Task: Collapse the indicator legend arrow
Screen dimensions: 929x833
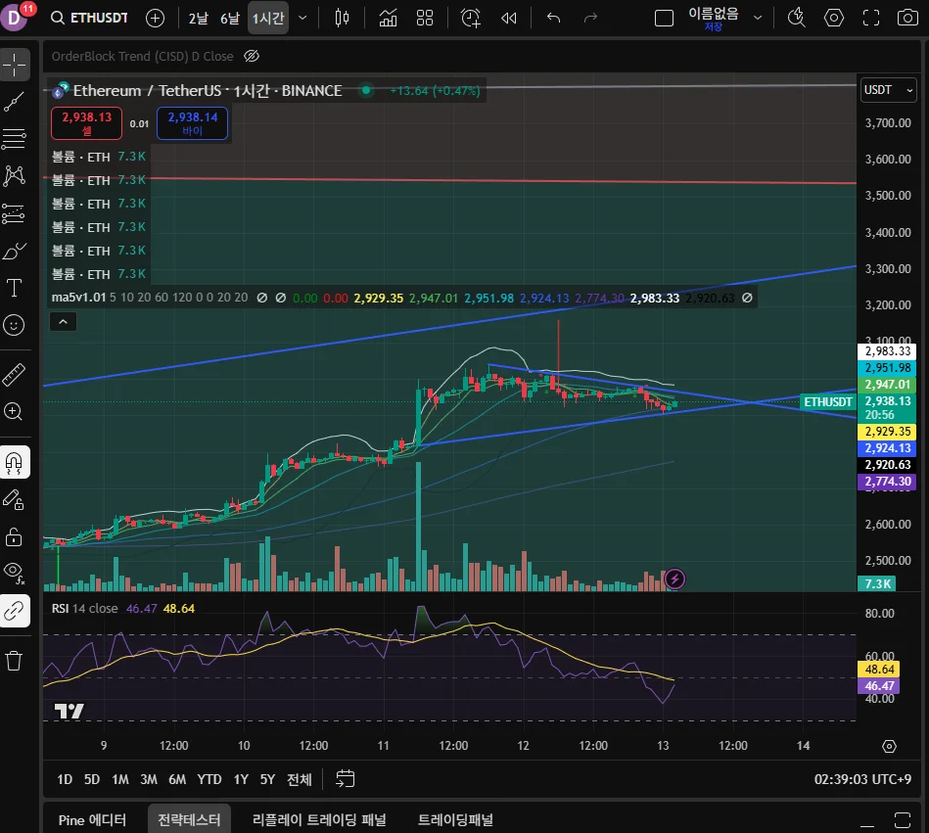Action: point(64,322)
